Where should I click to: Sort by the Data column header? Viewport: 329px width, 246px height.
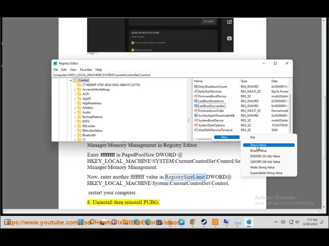click(x=279, y=81)
